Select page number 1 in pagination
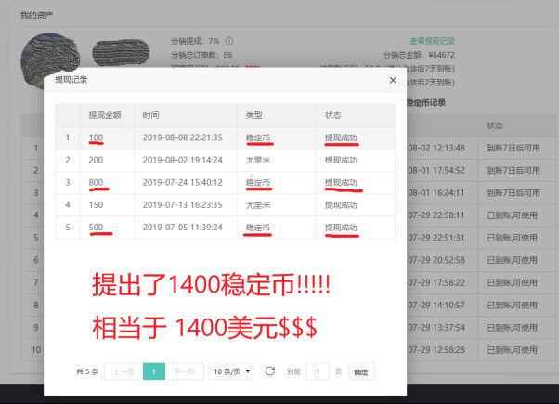 (x=154, y=371)
